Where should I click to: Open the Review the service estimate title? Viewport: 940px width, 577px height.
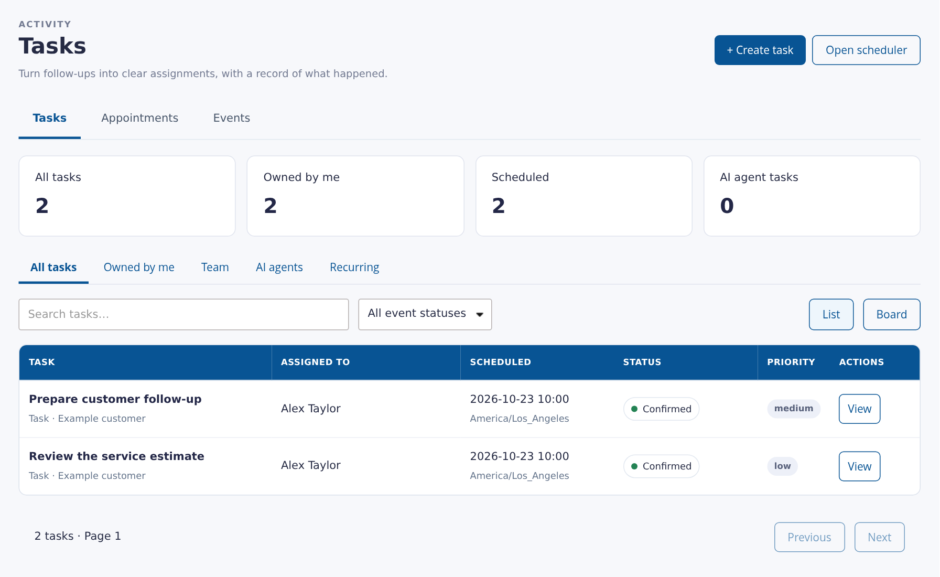pos(116,456)
